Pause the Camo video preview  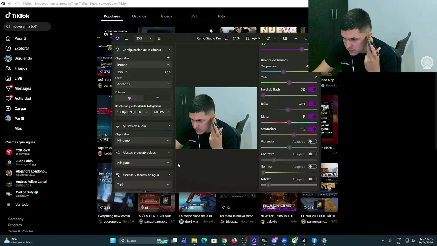tap(159, 38)
